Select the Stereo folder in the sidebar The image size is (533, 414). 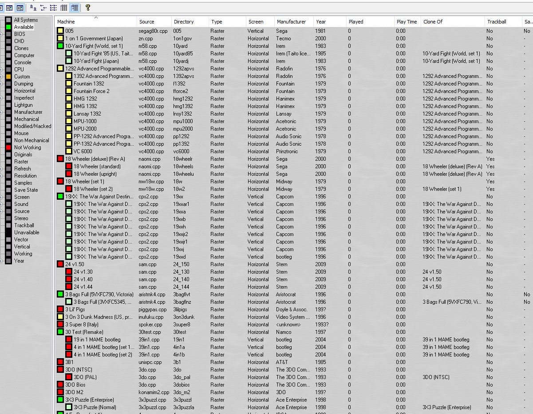pyautogui.click(x=21, y=218)
